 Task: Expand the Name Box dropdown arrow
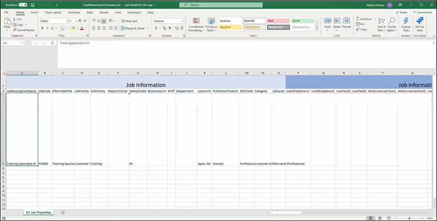click(x=22, y=43)
